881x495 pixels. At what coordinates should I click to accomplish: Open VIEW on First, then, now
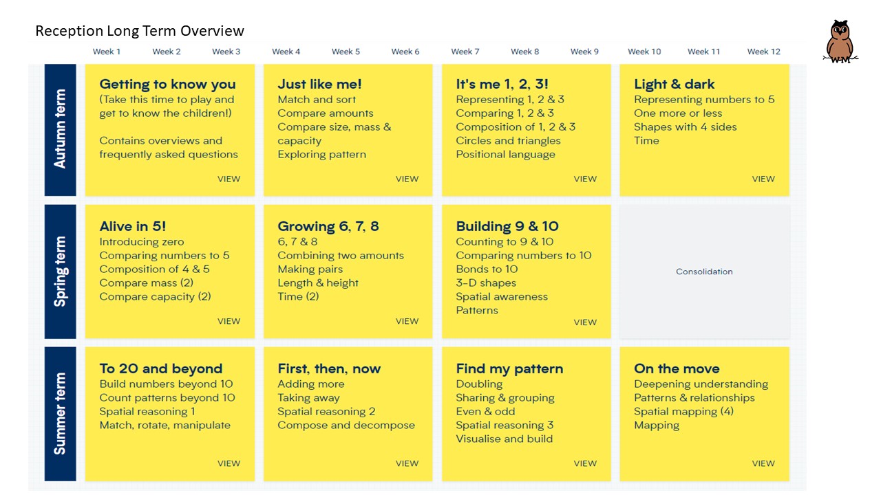407,463
